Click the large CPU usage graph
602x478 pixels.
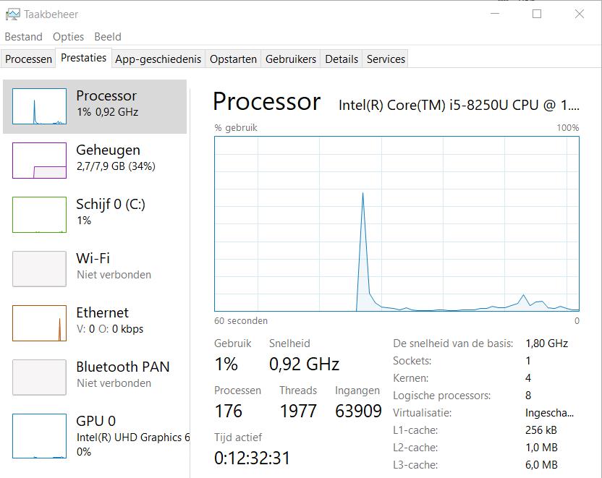click(x=397, y=223)
